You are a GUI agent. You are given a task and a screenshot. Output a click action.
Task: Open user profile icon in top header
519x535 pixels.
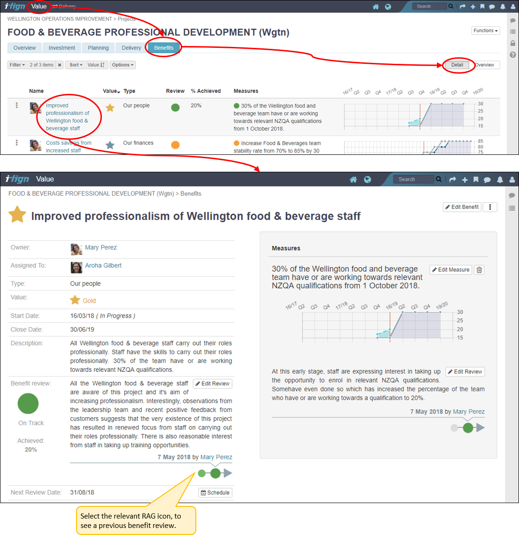pos(513,7)
